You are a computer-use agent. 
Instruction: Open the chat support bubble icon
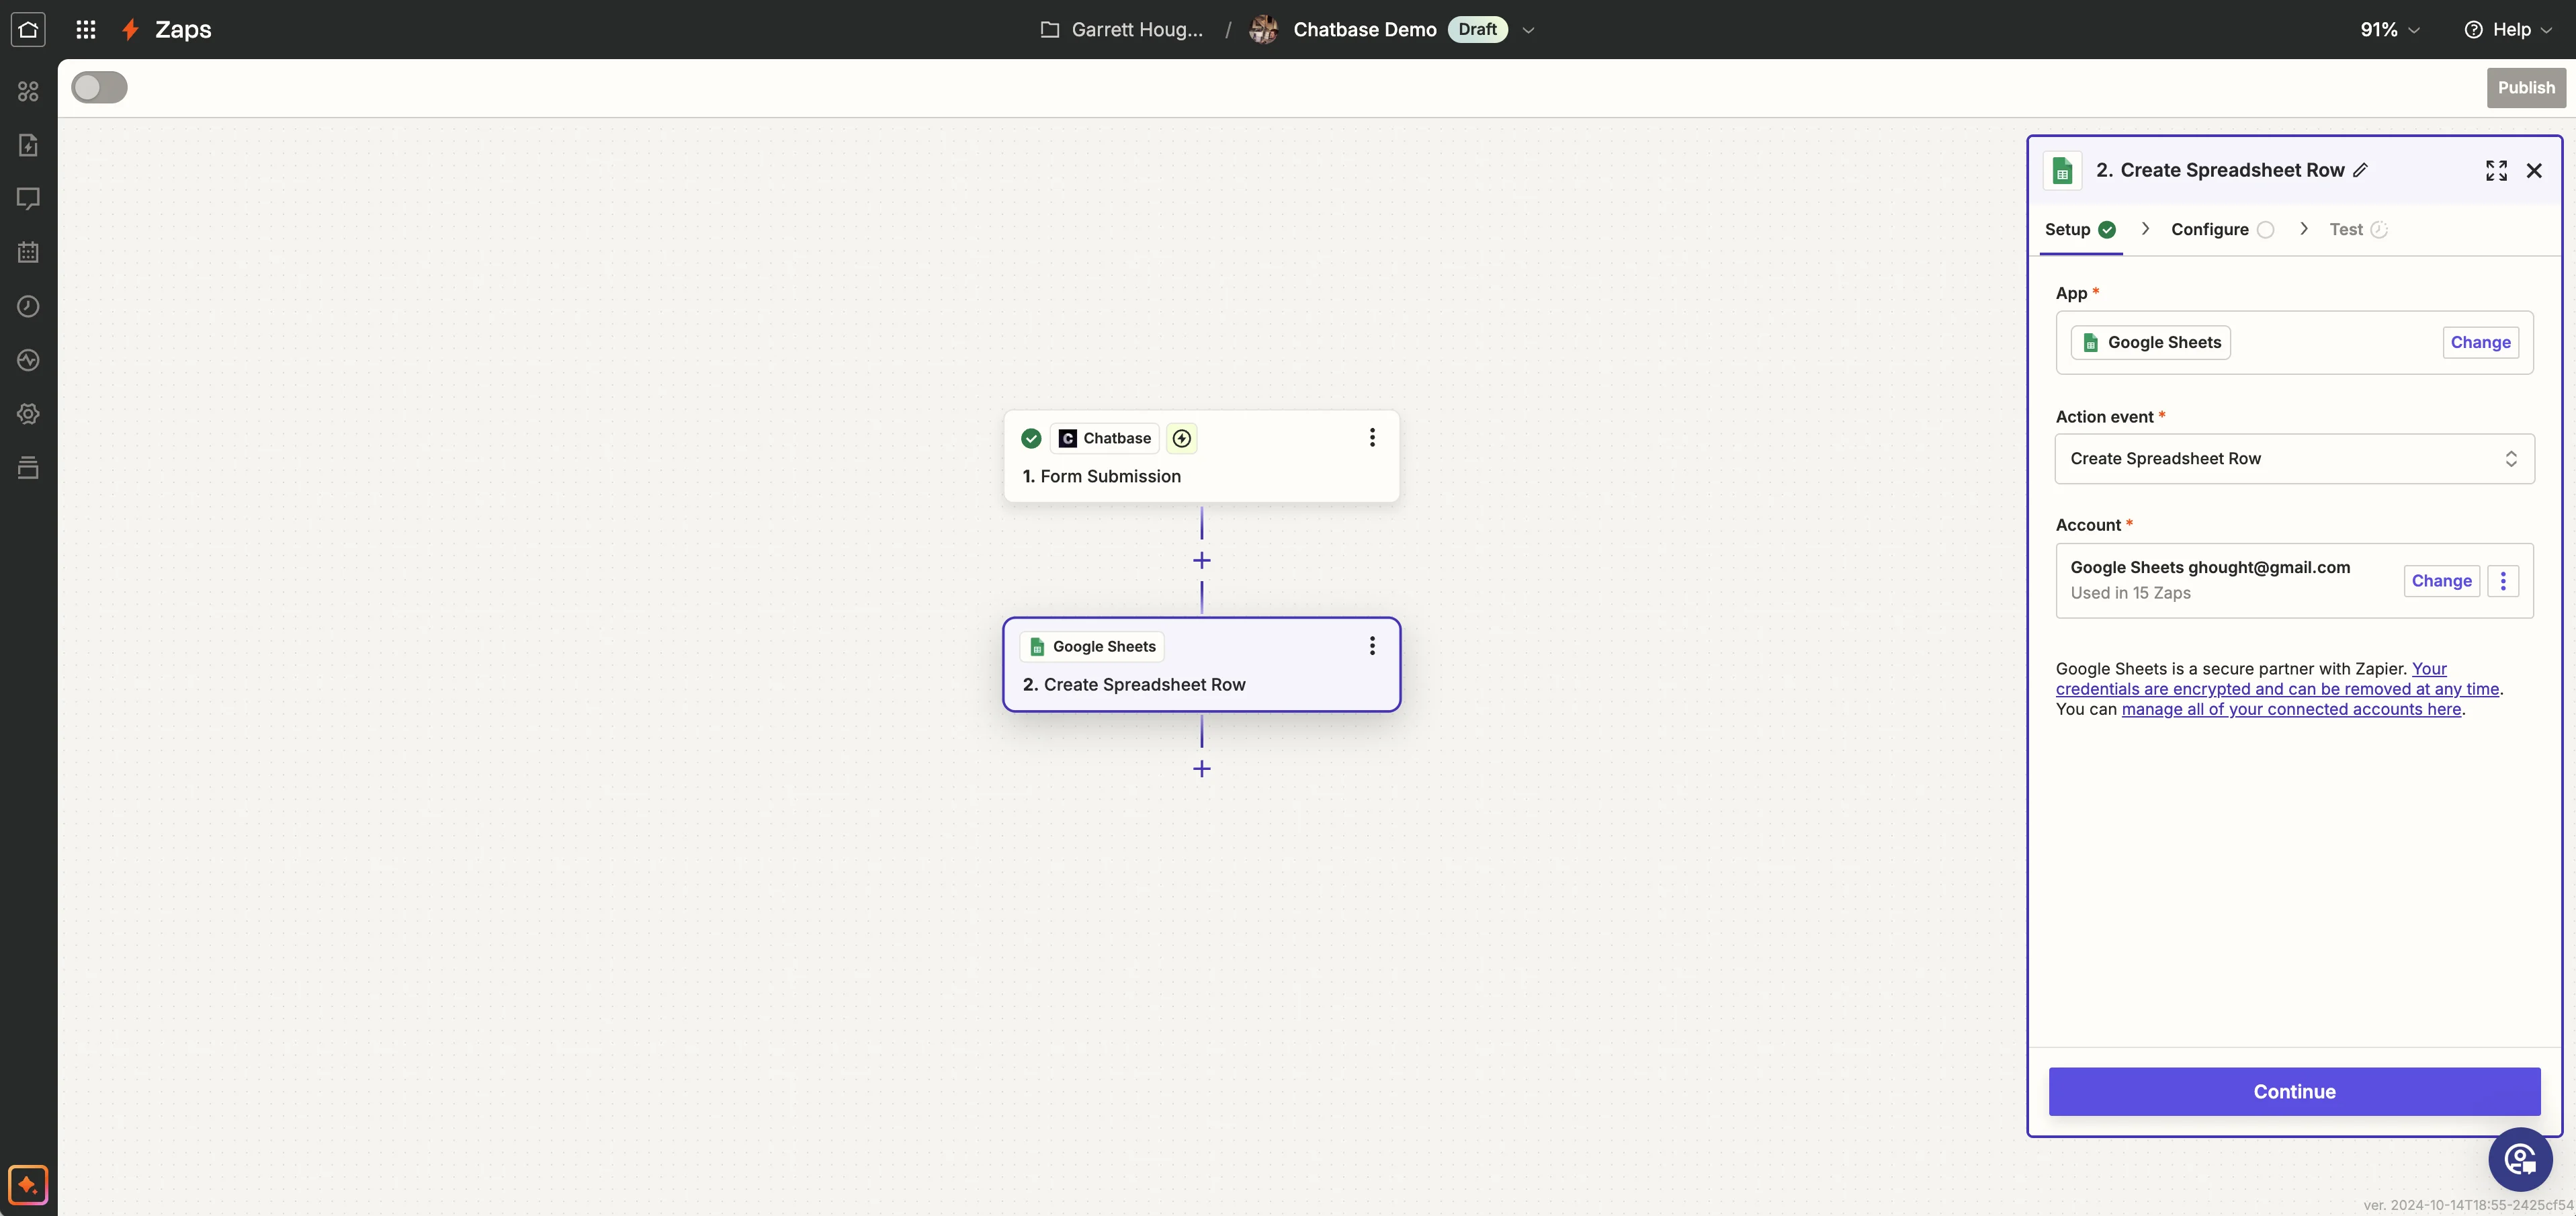click(2520, 1160)
